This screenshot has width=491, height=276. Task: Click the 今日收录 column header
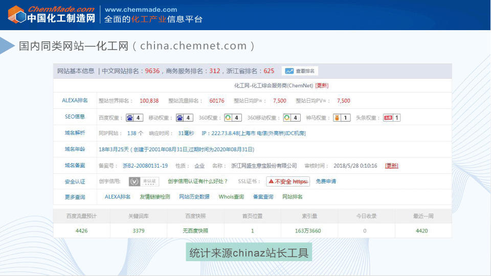[366, 216]
